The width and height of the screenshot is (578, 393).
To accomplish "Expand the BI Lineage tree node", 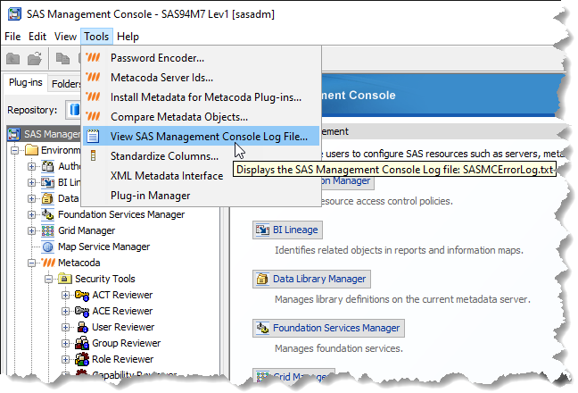I will click(x=32, y=182).
